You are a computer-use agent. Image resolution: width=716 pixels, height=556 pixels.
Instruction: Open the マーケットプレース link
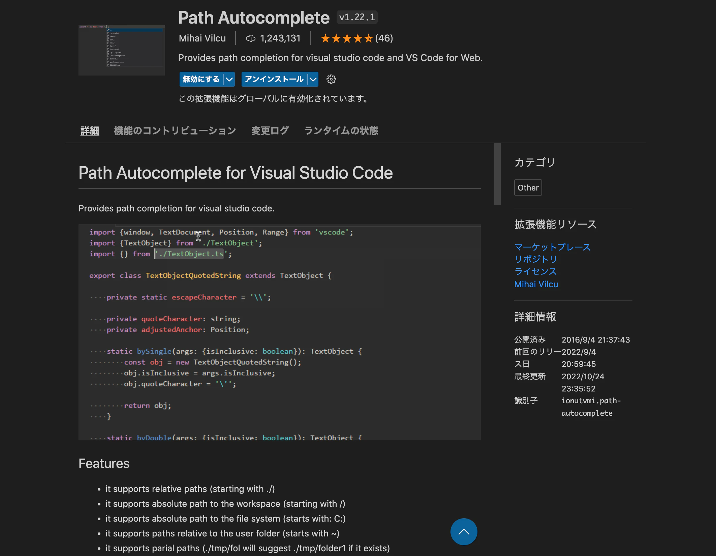pos(552,247)
